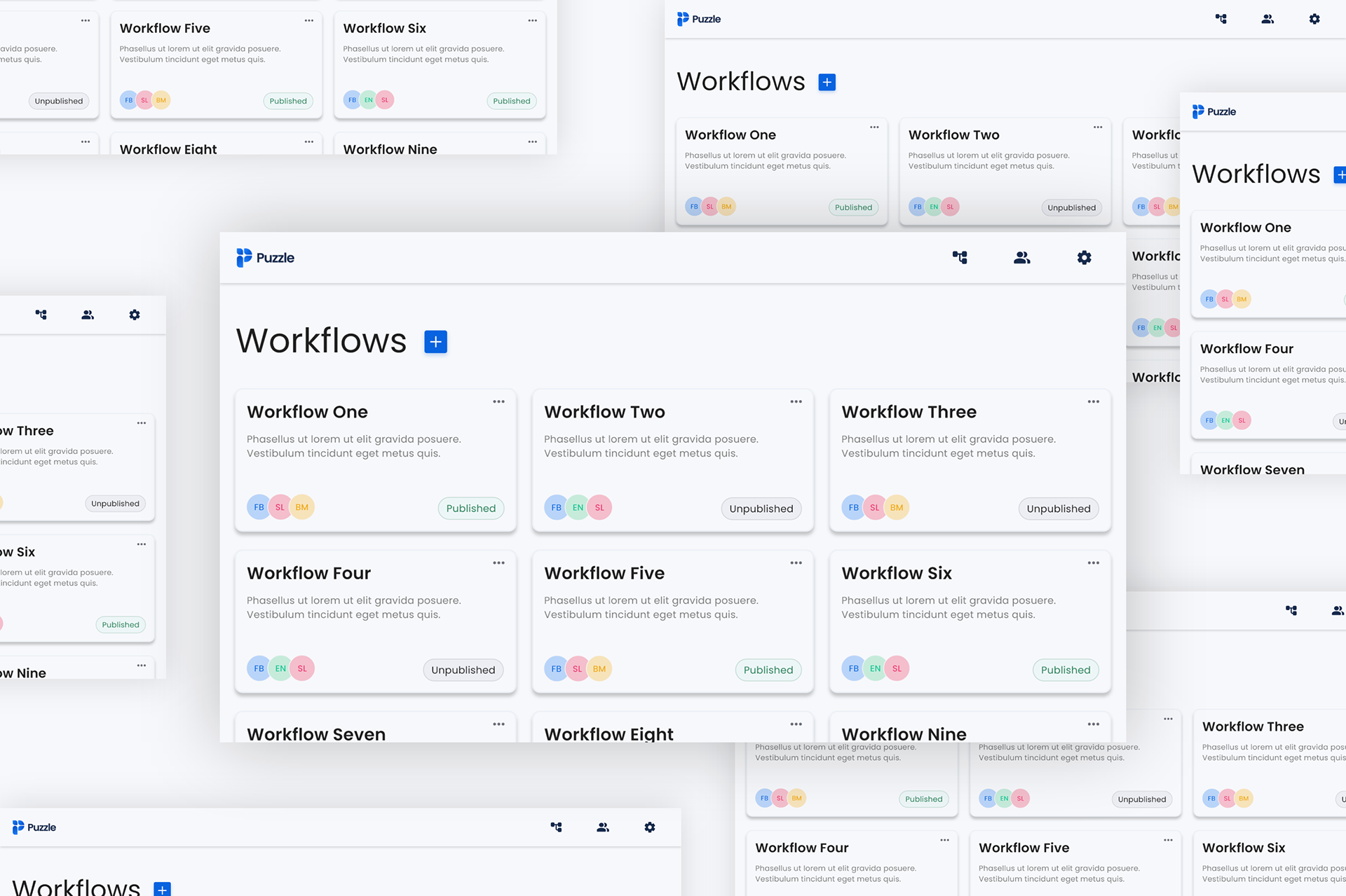1346x896 pixels.
Task: Open the workflow tree icon in main window header
Action: click(x=960, y=258)
